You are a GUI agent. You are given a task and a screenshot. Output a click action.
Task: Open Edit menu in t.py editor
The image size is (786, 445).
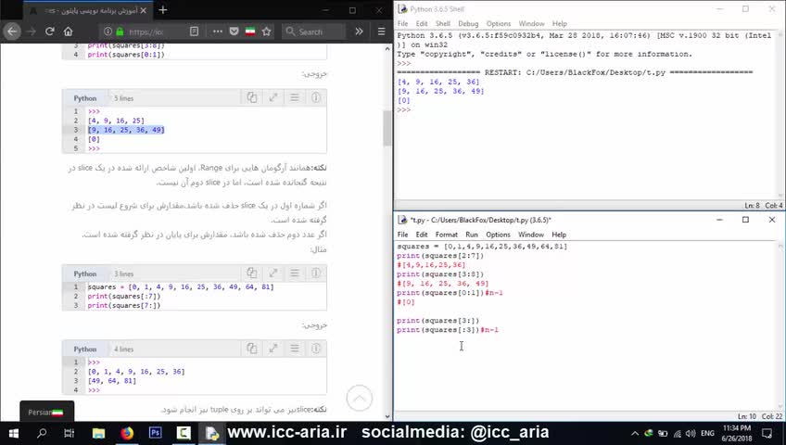[422, 235]
